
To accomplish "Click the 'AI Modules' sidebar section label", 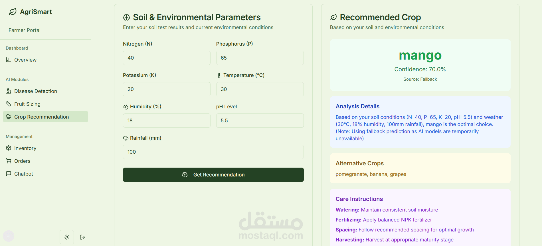I will point(17,80).
